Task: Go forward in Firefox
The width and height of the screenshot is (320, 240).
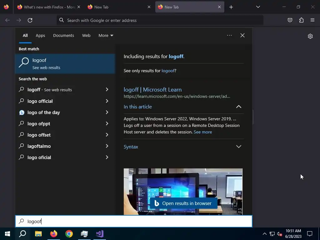Action: click(19, 20)
